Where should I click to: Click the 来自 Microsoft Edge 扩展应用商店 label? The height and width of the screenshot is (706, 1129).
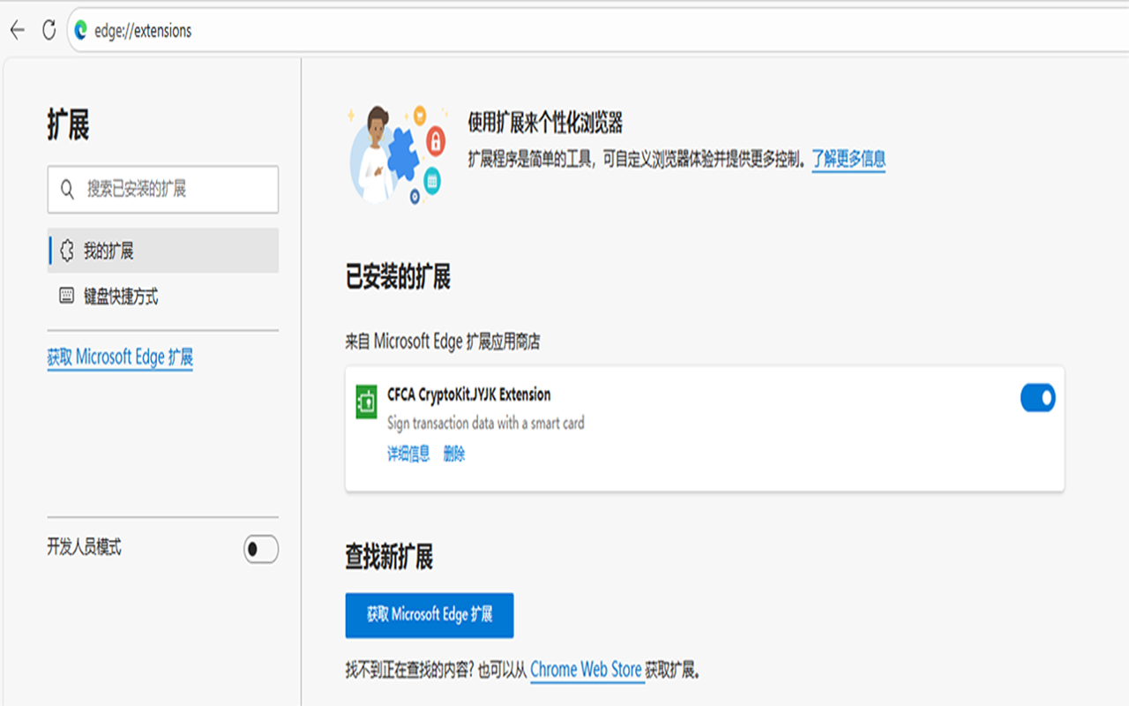(443, 342)
